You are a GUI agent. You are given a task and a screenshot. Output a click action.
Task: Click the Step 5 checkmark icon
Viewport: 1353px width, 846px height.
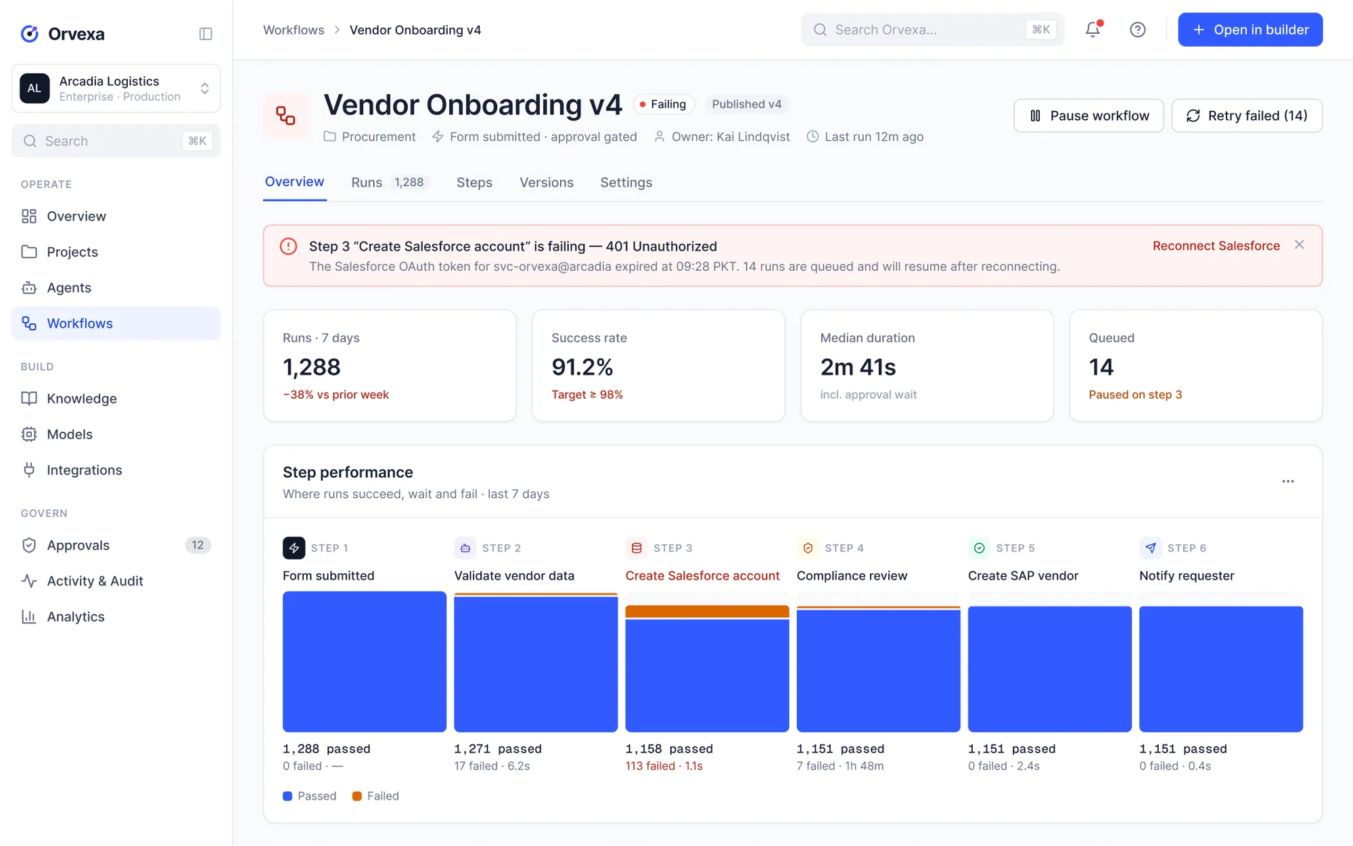tap(979, 548)
